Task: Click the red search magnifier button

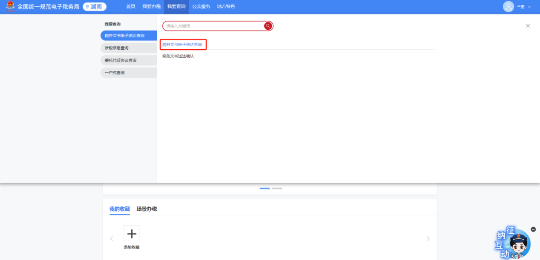Action: pos(268,26)
